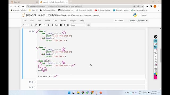Open the File menu
The height and width of the screenshot is (95, 170).
click(x=25, y=21)
